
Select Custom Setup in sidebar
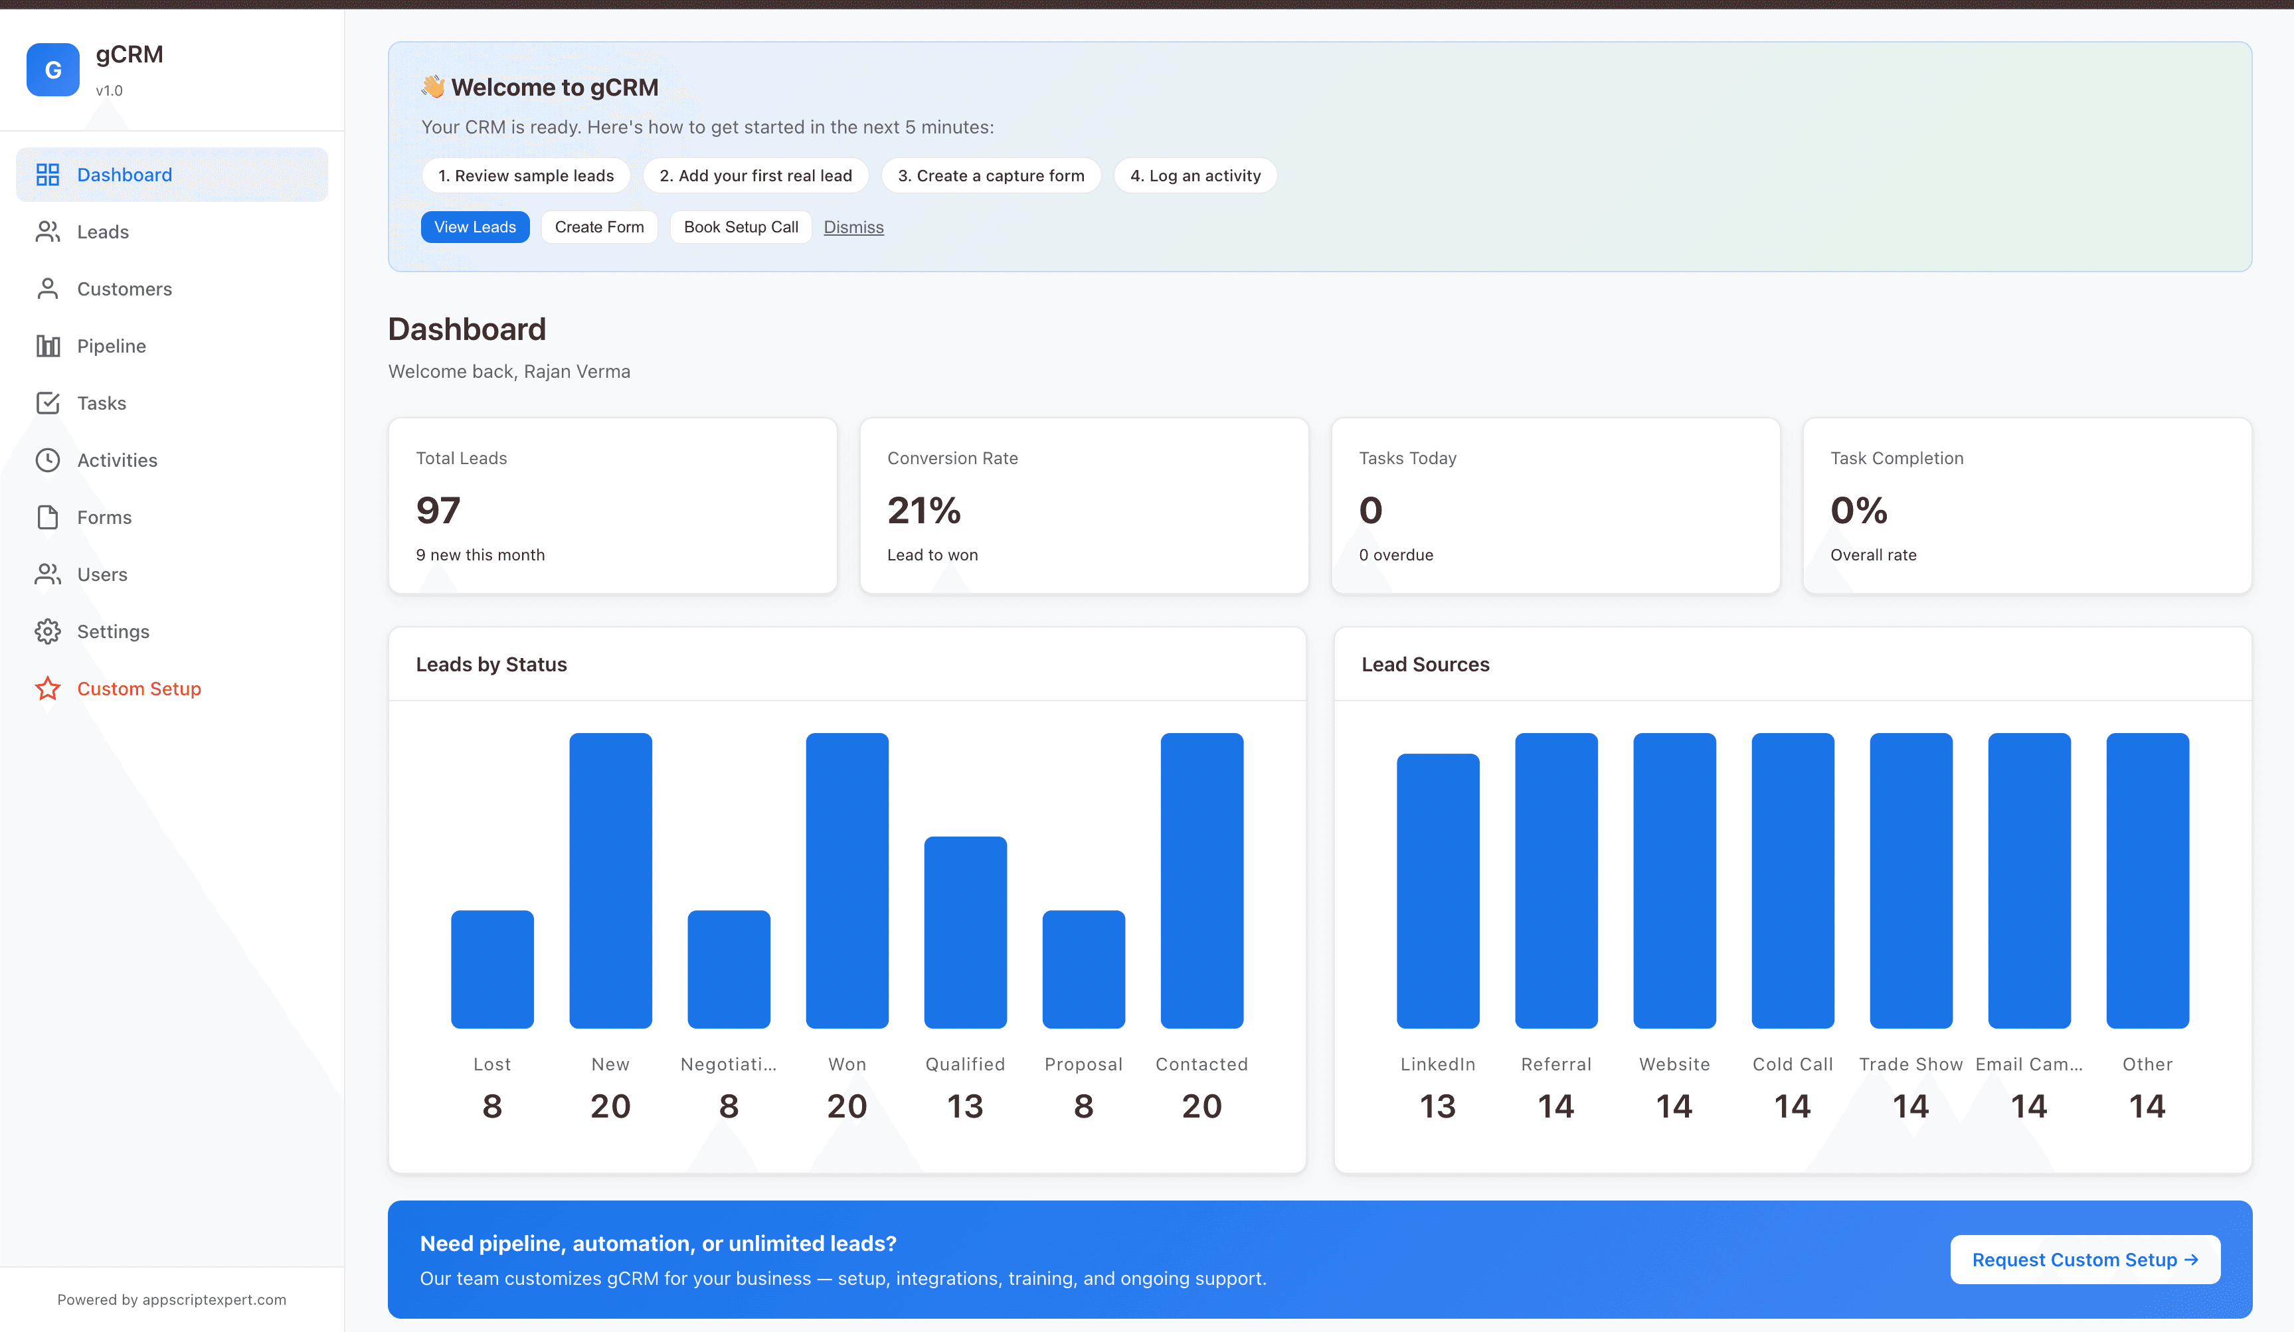[172, 689]
